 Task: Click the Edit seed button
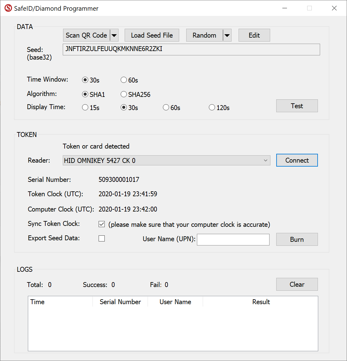254,35
